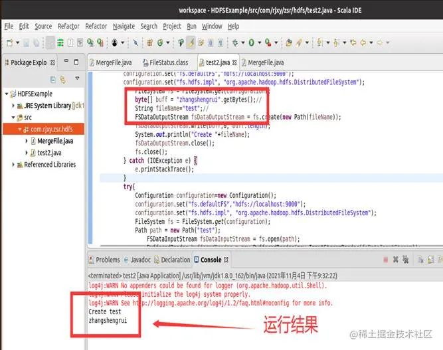Click the New Java Package icon
The height and width of the screenshot is (350, 443).
tap(149, 43)
